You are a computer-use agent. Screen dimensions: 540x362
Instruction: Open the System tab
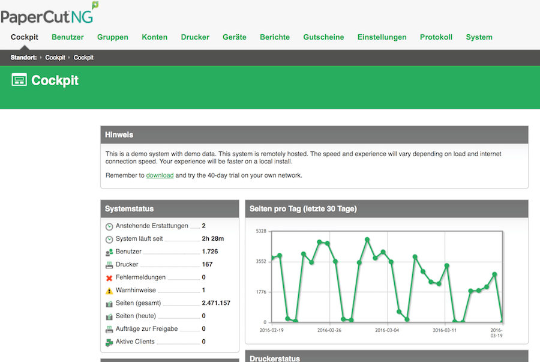tap(479, 37)
